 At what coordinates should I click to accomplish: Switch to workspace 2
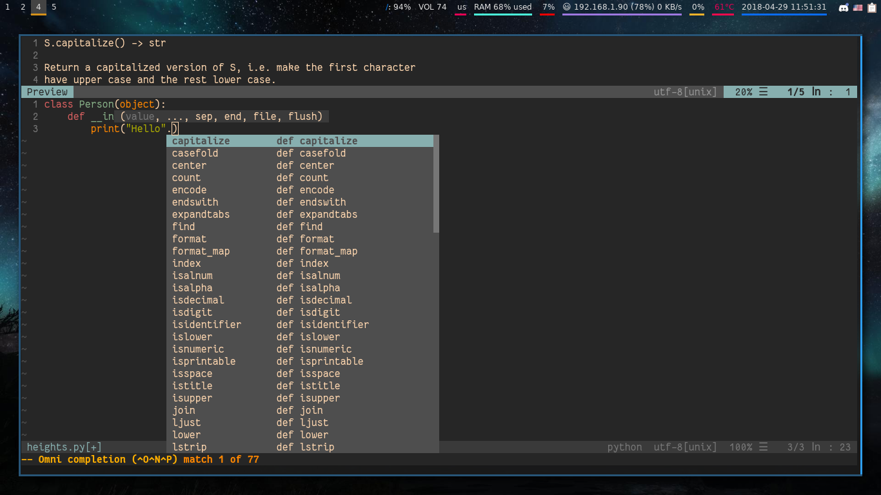pyautogui.click(x=23, y=7)
